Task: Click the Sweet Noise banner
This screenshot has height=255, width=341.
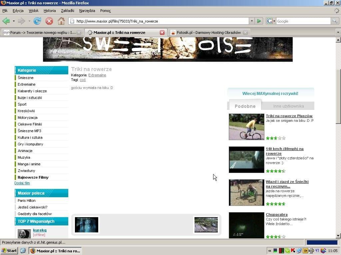Action: 168,49
